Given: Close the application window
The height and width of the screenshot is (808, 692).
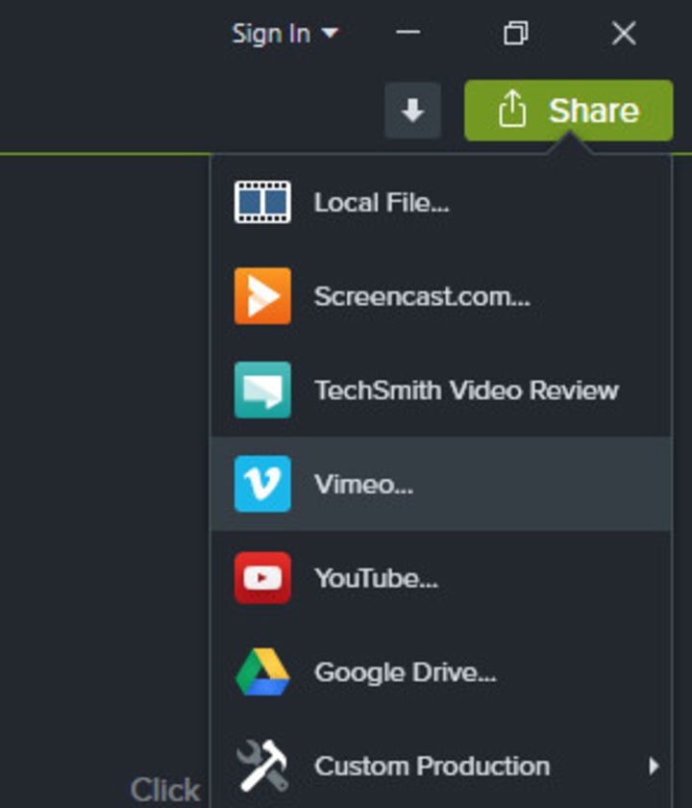Looking at the screenshot, I should 624,34.
